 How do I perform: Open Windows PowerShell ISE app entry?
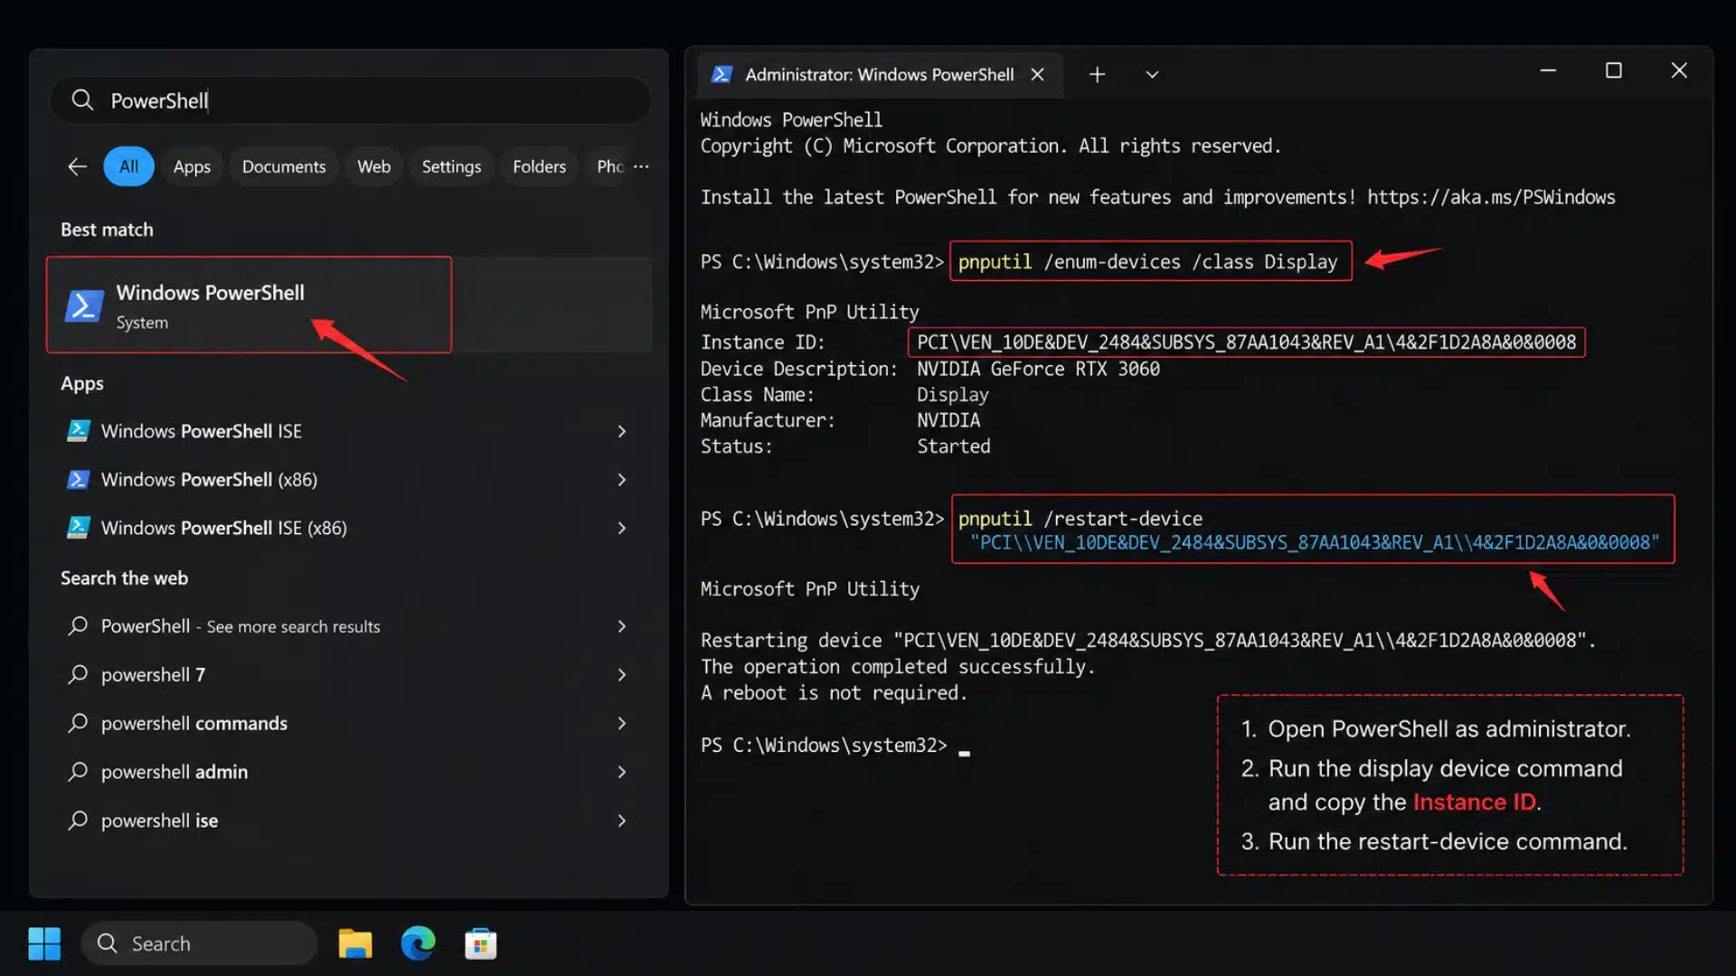(348, 431)
